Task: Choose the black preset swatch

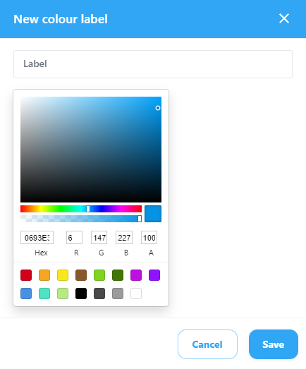Action: point(81,294)
